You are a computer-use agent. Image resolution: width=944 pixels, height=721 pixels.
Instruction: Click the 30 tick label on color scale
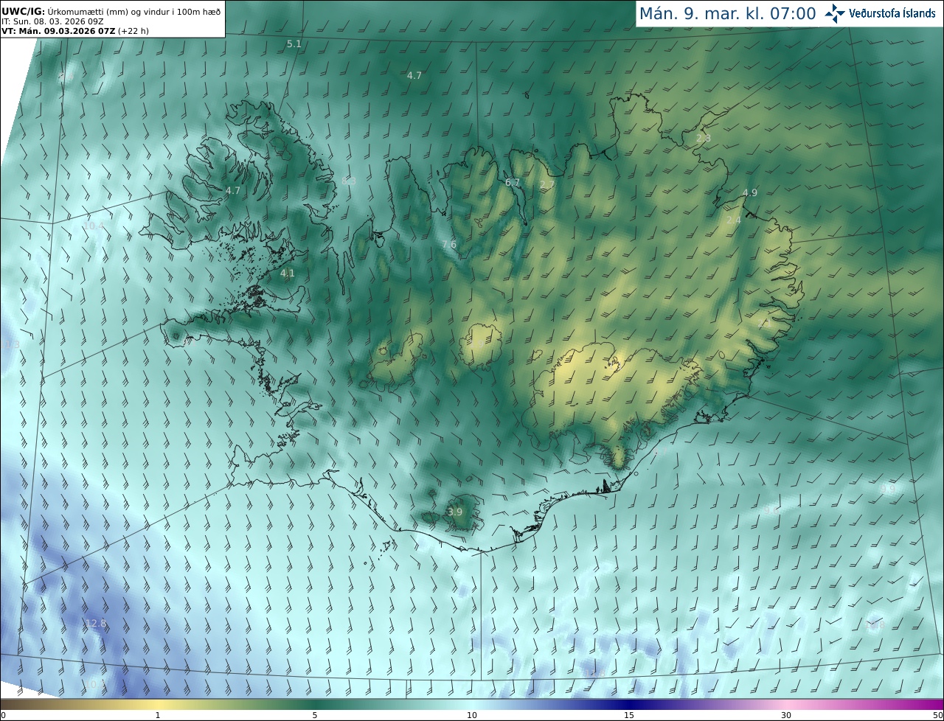click(x=786, y=715)
